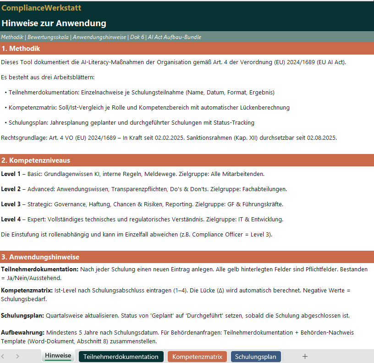The image size is (374, 363).
Task: Click the Rechtsgrundlage Art. 4 text line
Action: point(170,137)
